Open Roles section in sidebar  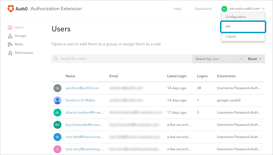click(19, 44)
